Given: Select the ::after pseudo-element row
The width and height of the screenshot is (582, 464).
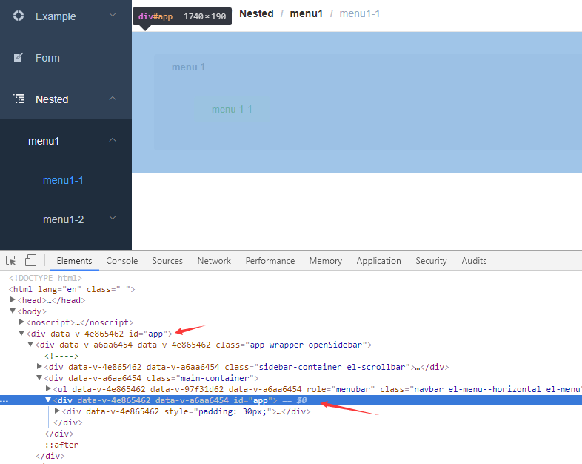Looking at the screenshot, I should 61,445.
